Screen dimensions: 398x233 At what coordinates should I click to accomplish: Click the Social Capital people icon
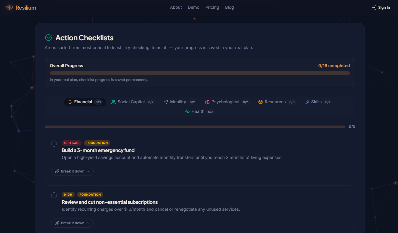click(113, 102)
